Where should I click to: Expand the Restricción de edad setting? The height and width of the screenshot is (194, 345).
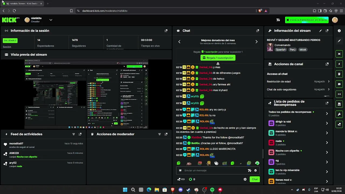tap(329, 81)
